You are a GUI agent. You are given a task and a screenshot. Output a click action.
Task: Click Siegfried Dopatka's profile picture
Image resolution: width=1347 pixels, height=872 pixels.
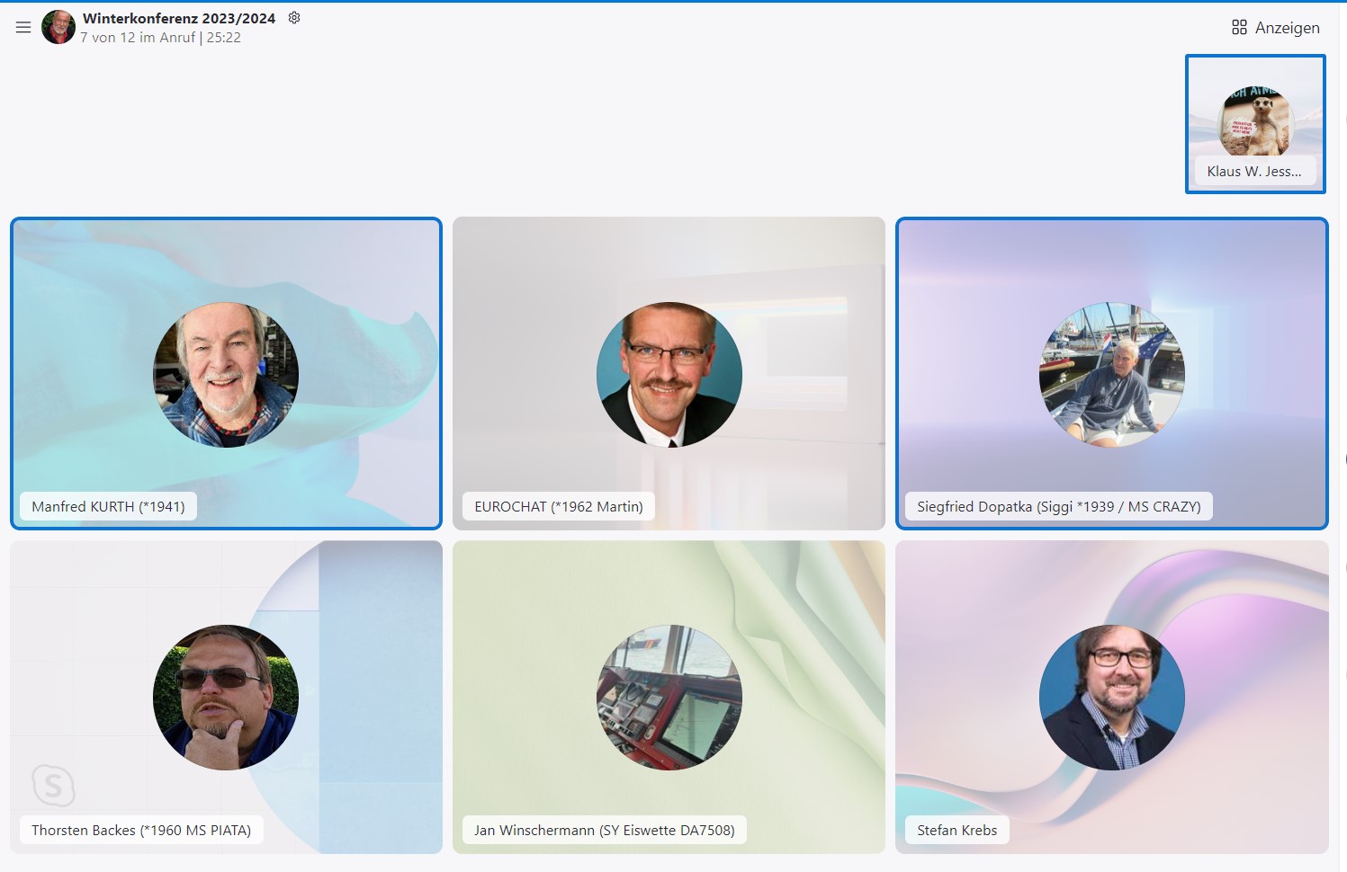click(1111, 375)
